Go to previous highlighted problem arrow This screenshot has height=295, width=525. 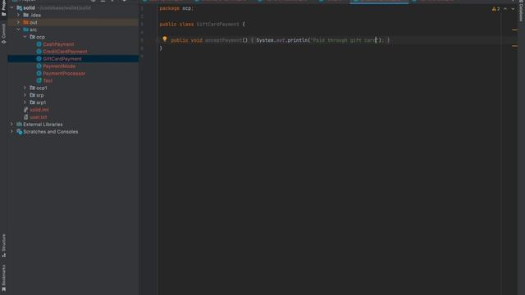click(505, 9)
